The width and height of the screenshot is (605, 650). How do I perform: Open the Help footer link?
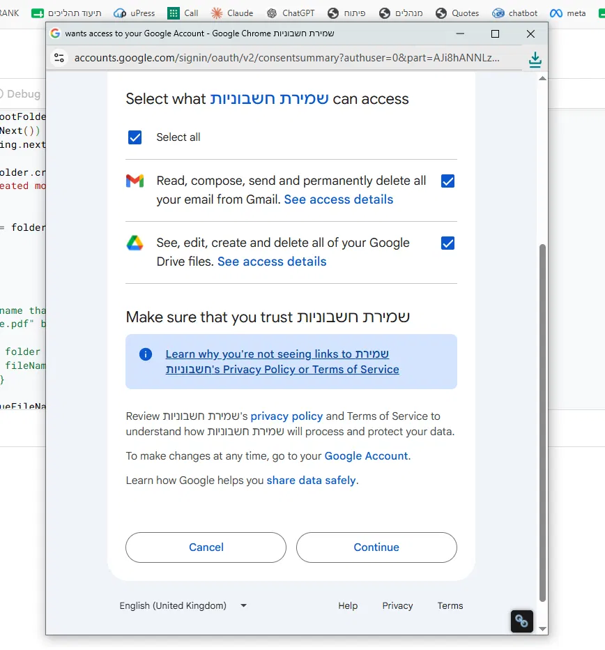348,605
